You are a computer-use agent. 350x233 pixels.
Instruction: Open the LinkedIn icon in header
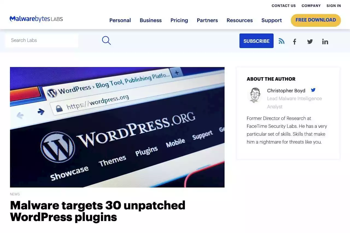(x=325, y=42)
